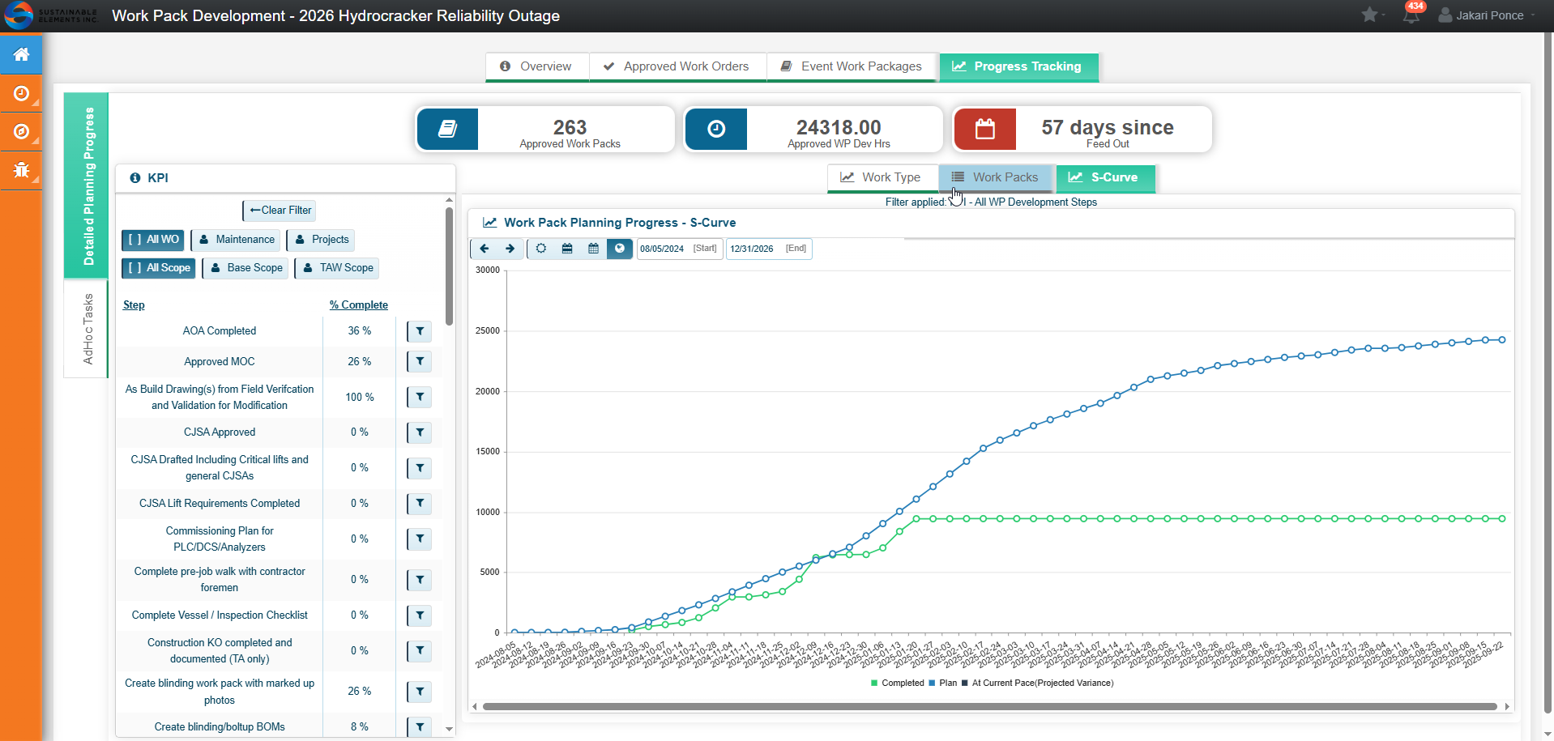
Task: Open the Event Work Packages tab
Action: [x=852, y=66]
